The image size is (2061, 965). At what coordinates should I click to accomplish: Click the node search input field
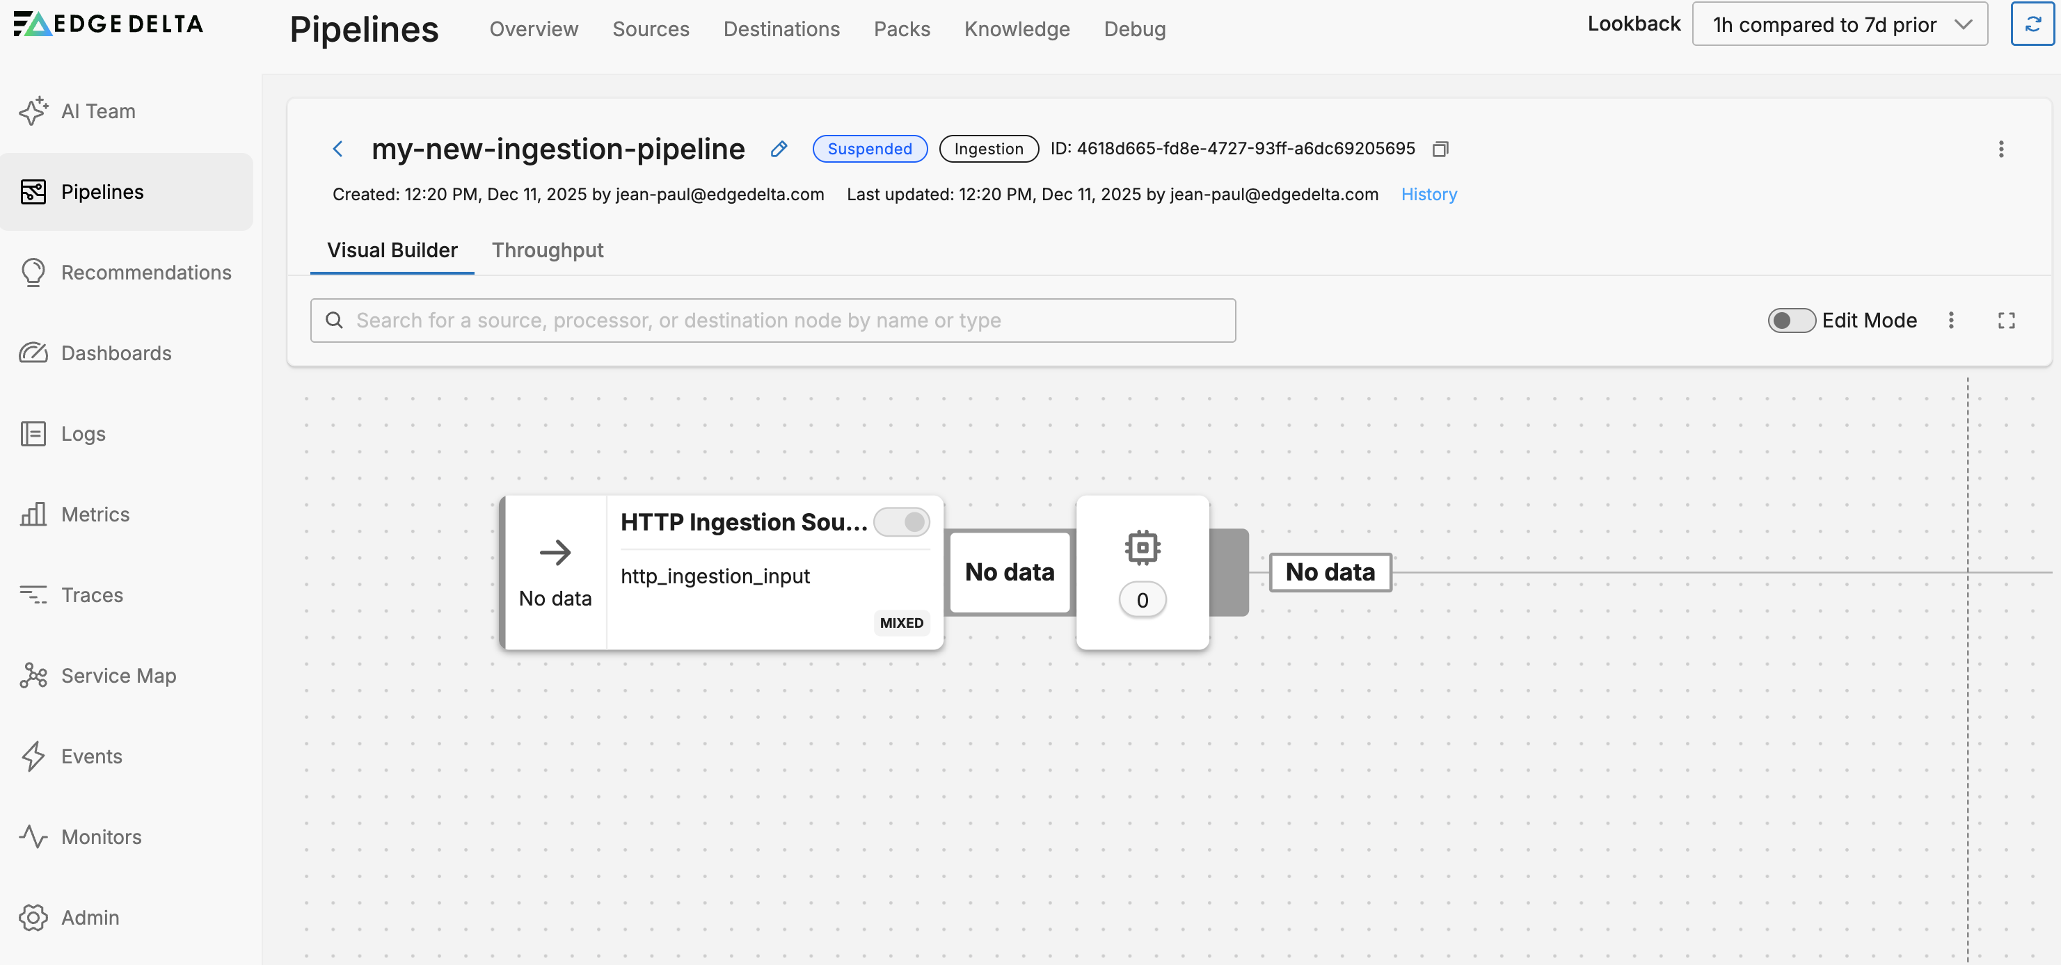click(x=773, y=320)
